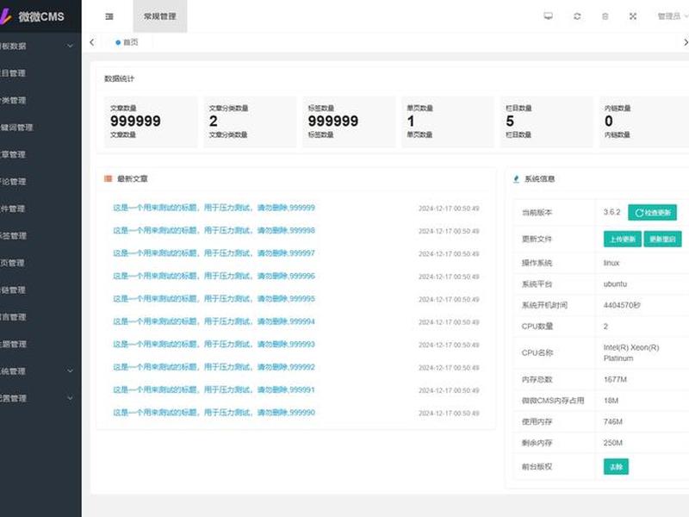Click the platform value ubuntu
This screenshot has width=689, height=517.
[615, 284]
